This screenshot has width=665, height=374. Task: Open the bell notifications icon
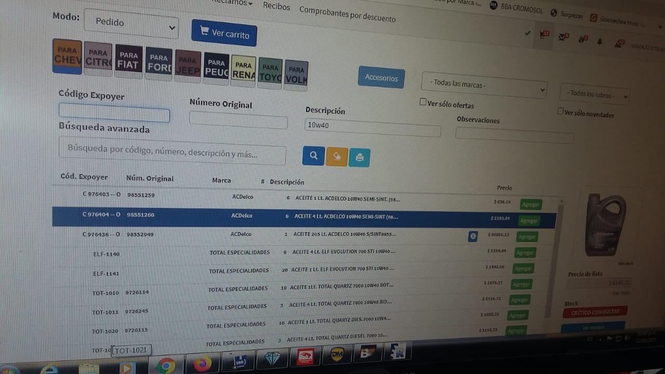600,42
